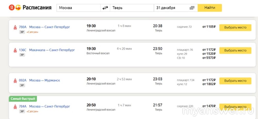This screenshot has width=258, height=119.
Task: Choose a seat on Махачкала train 136C
Action: click(x=235, y=50)
